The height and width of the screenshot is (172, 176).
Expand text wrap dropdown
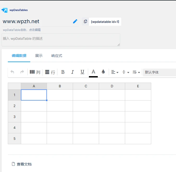coord(136,72)
